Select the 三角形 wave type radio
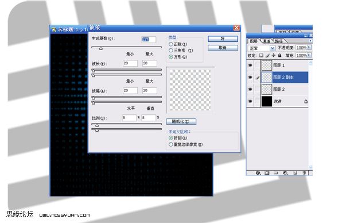Screen dimensions: 358x223 pos(171,51)
